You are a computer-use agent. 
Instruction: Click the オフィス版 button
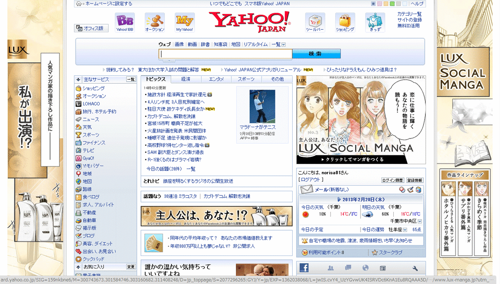tap(91, 28)
